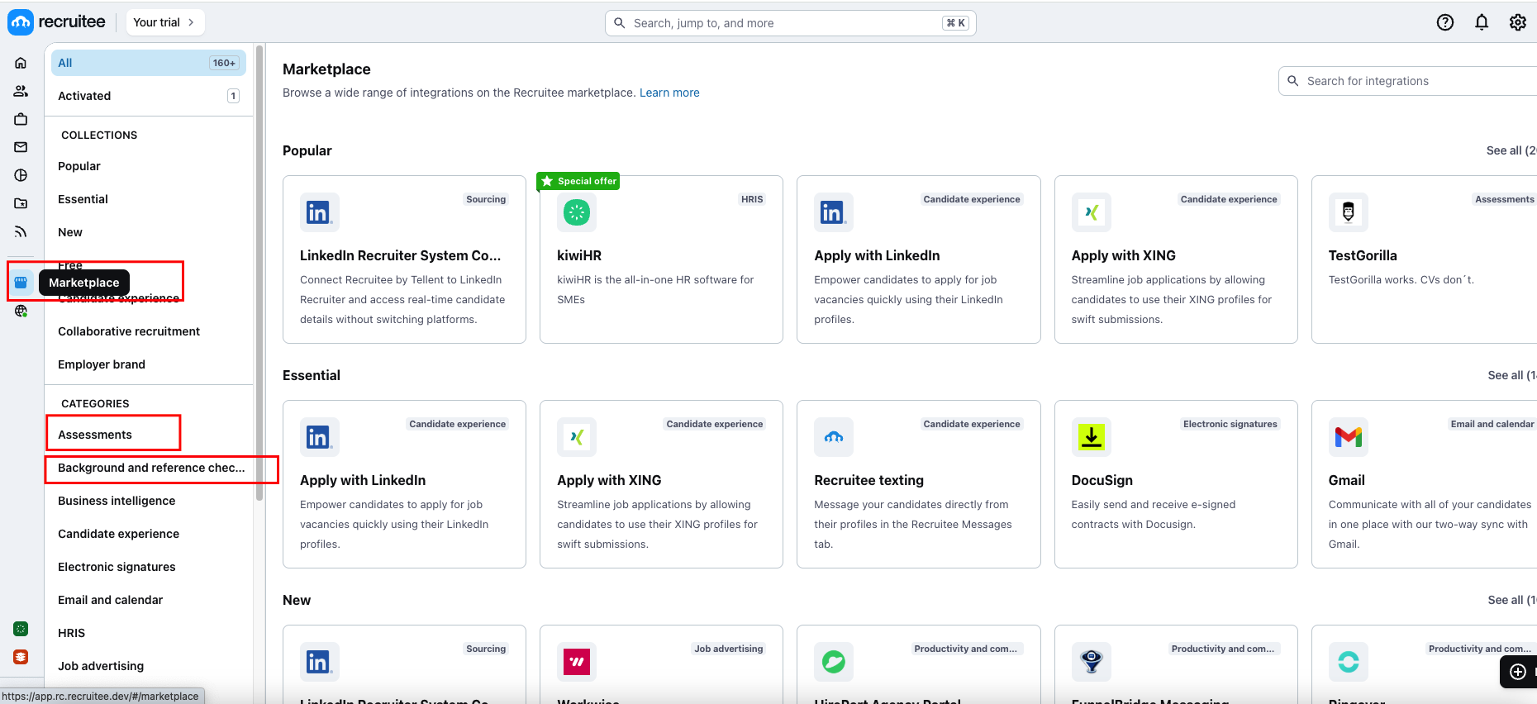The height and width of the screenshot is (704, 1537).
Task: Select the blue Marketplace storefront icon
Action: 21,283
